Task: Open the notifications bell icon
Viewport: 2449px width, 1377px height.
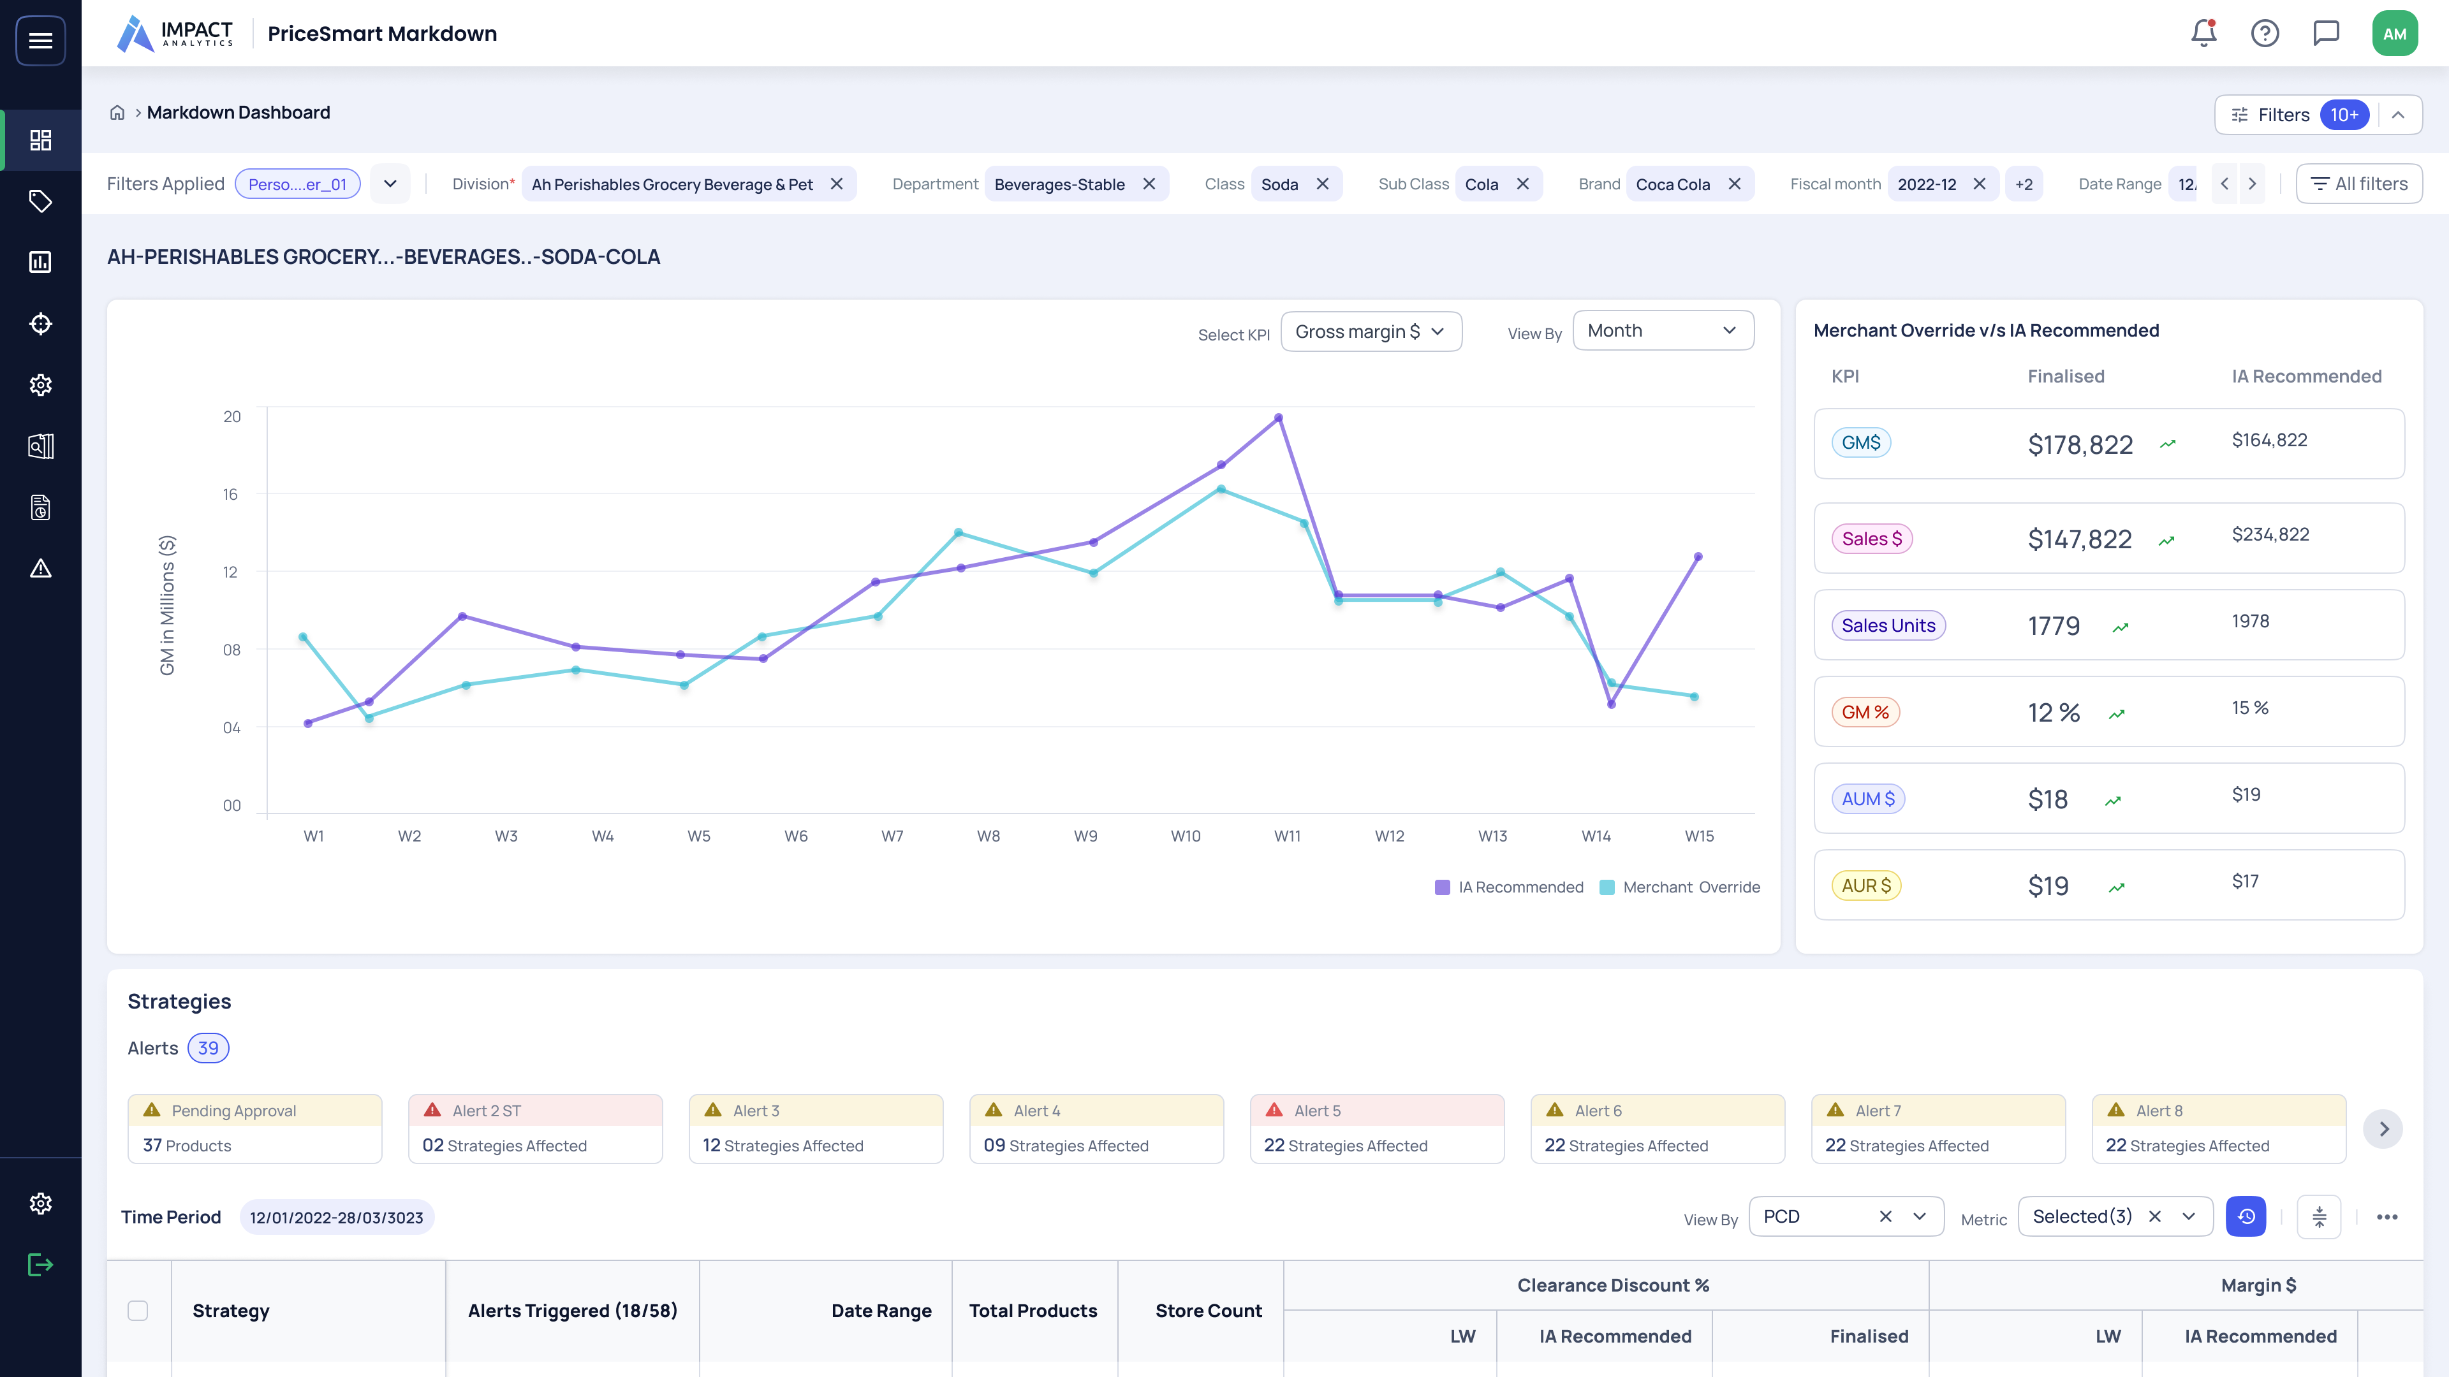Action: 2203,33
